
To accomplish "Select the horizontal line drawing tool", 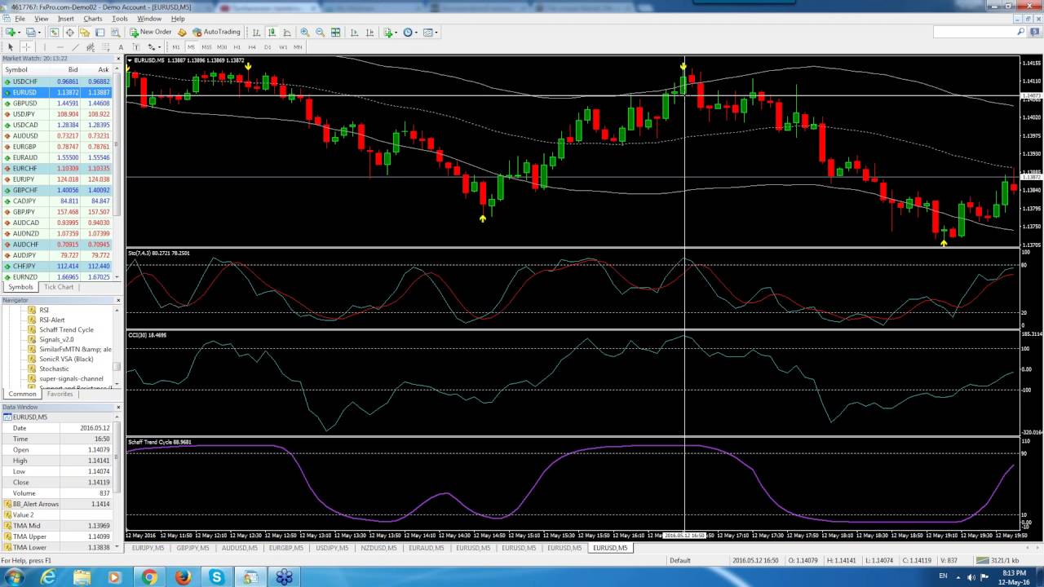I will point(60,46).
